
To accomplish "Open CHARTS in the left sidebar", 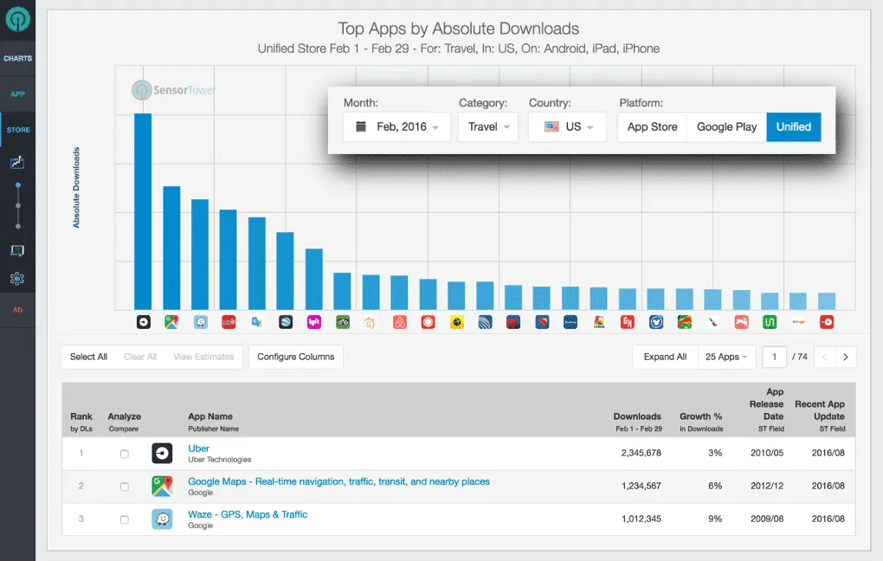I will (x=17, y=58).
